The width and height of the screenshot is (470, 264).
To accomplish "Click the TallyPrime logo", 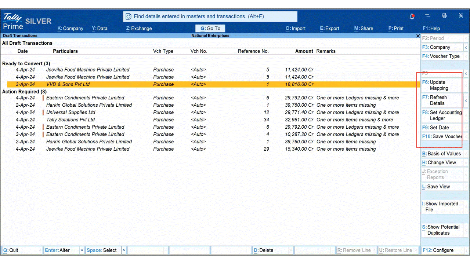I will (13, 22).
